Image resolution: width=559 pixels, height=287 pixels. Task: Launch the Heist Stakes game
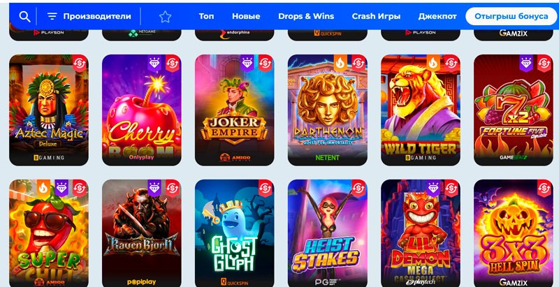point(327,233)
